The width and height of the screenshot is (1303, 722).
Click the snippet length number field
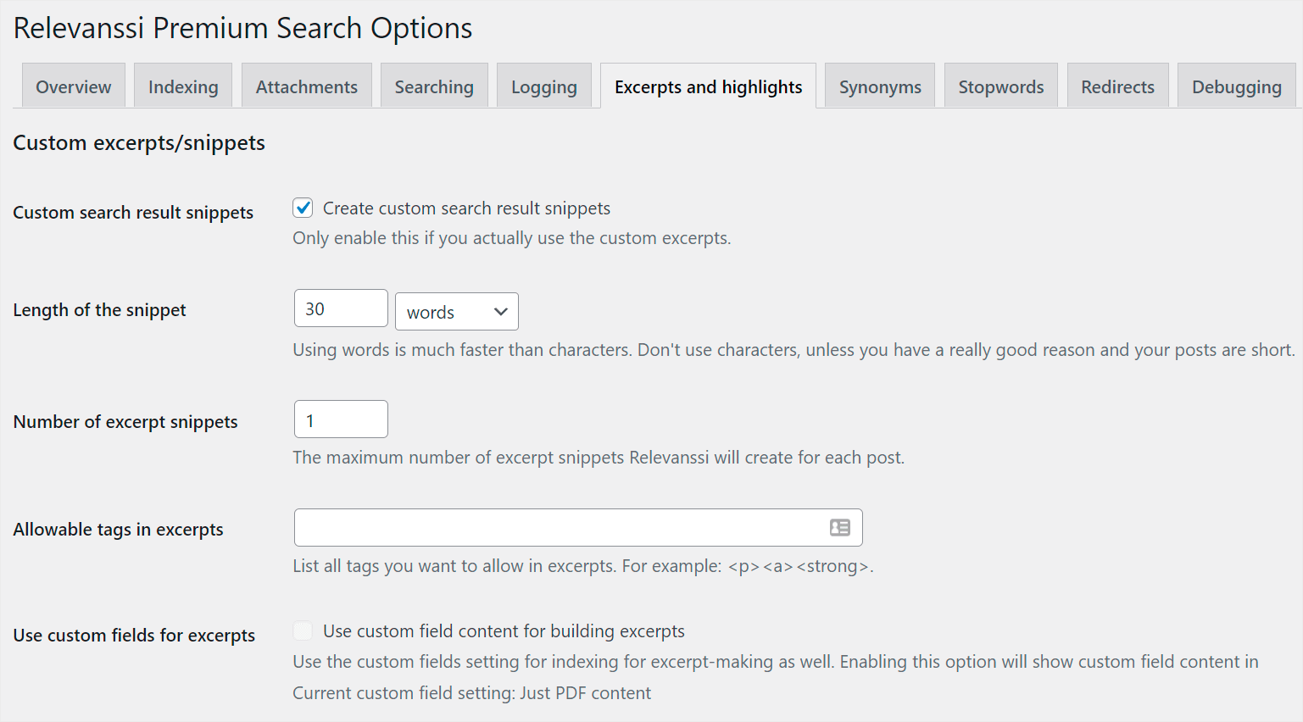(341, 308)
